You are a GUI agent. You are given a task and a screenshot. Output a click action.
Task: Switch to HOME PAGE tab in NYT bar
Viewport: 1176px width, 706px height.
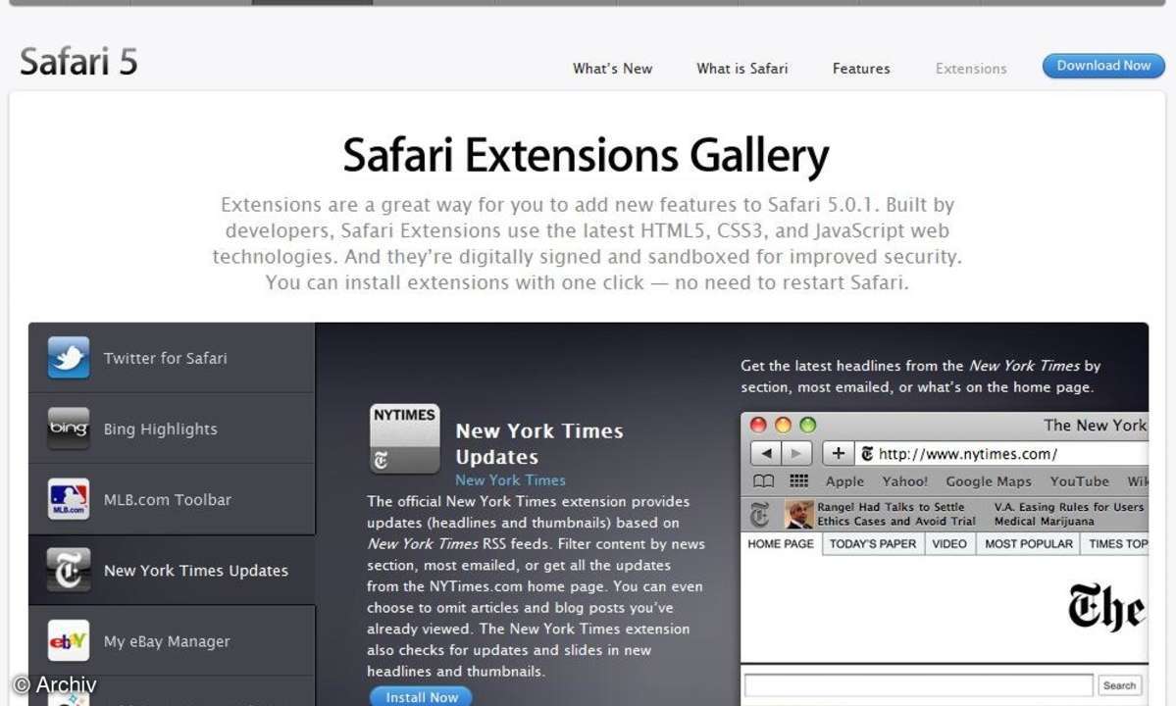pos(781,543)
